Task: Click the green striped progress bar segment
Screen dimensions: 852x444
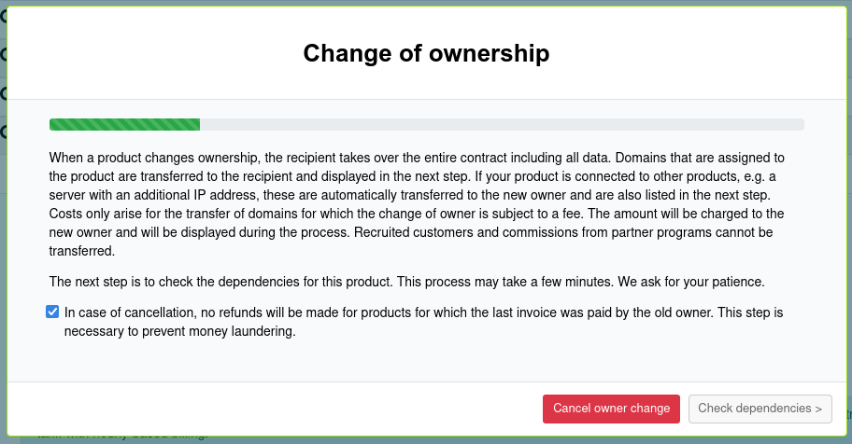Action: pos(124,125)
